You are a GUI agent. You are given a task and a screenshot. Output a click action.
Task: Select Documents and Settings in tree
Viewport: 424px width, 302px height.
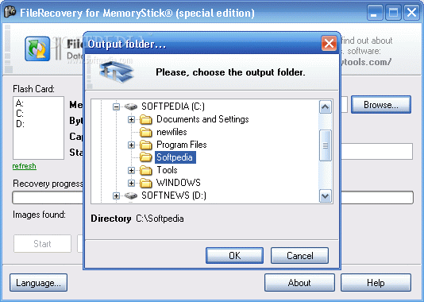click(202, 119)
